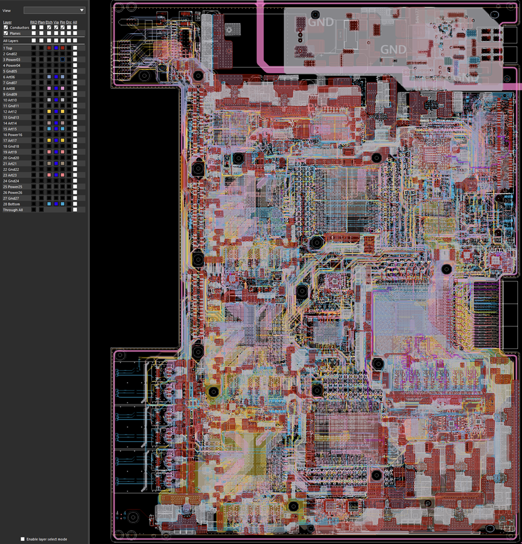This screenshot has width=522, height=544.
Task: Click the Art15 cyan Etch swatch
Action: click(x=49, y=129)
